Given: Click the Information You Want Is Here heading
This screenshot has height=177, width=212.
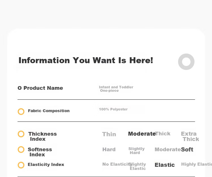Looking at the screenshot, I should point(86,60).
